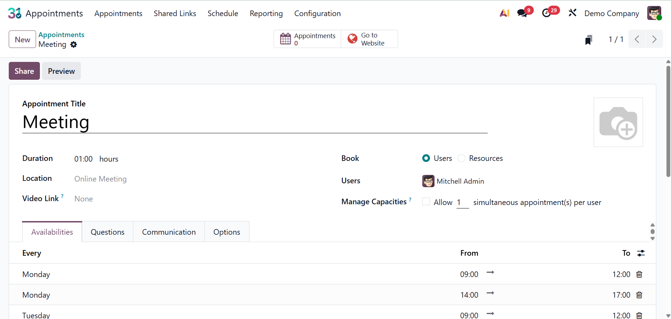Open the Demo Company switcher
The image size is (671, 319).
(612, 13)
